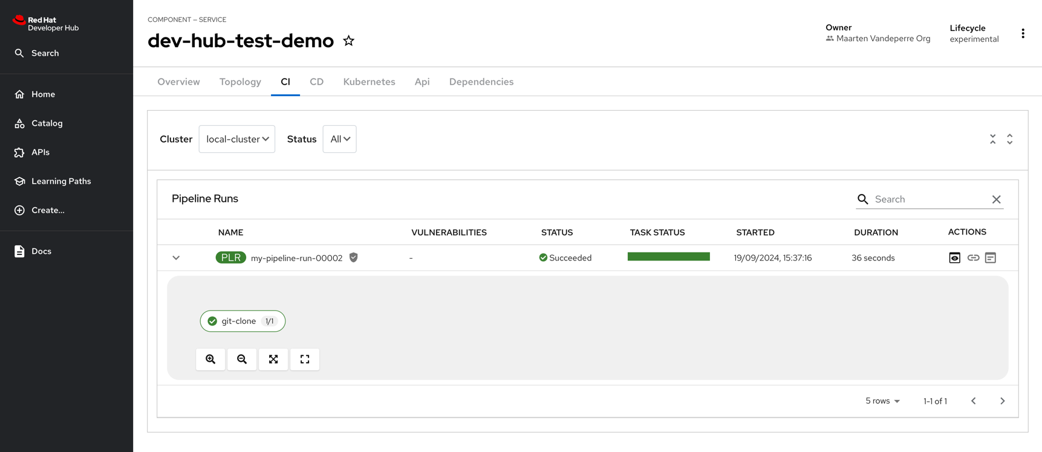
Task: Star dev-hub-test-demo as favorite
Action: [348, 41]
